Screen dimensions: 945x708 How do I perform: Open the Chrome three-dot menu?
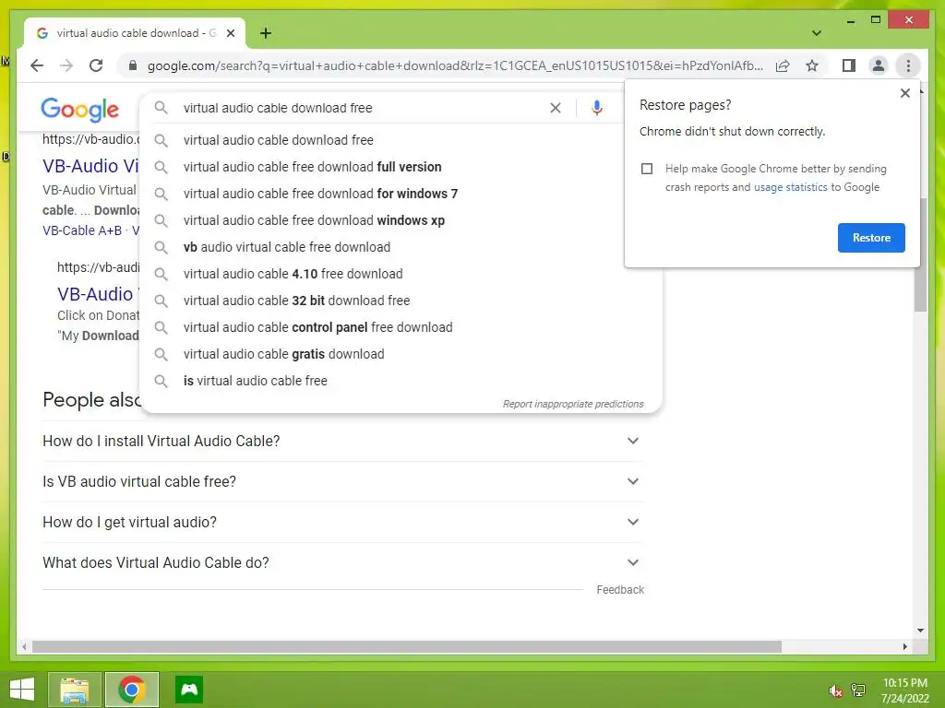pos(908,65)
